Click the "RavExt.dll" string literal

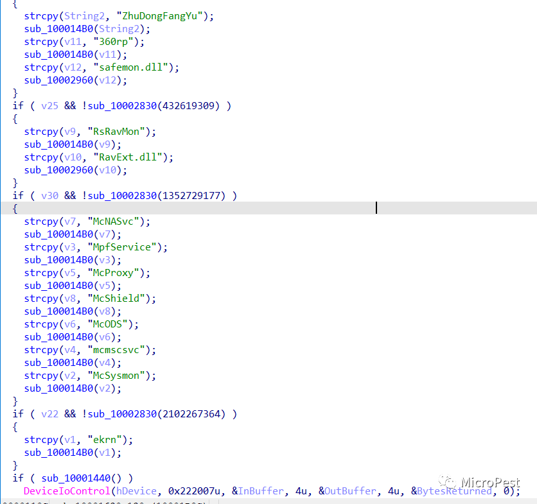click(x=128, y=157)
